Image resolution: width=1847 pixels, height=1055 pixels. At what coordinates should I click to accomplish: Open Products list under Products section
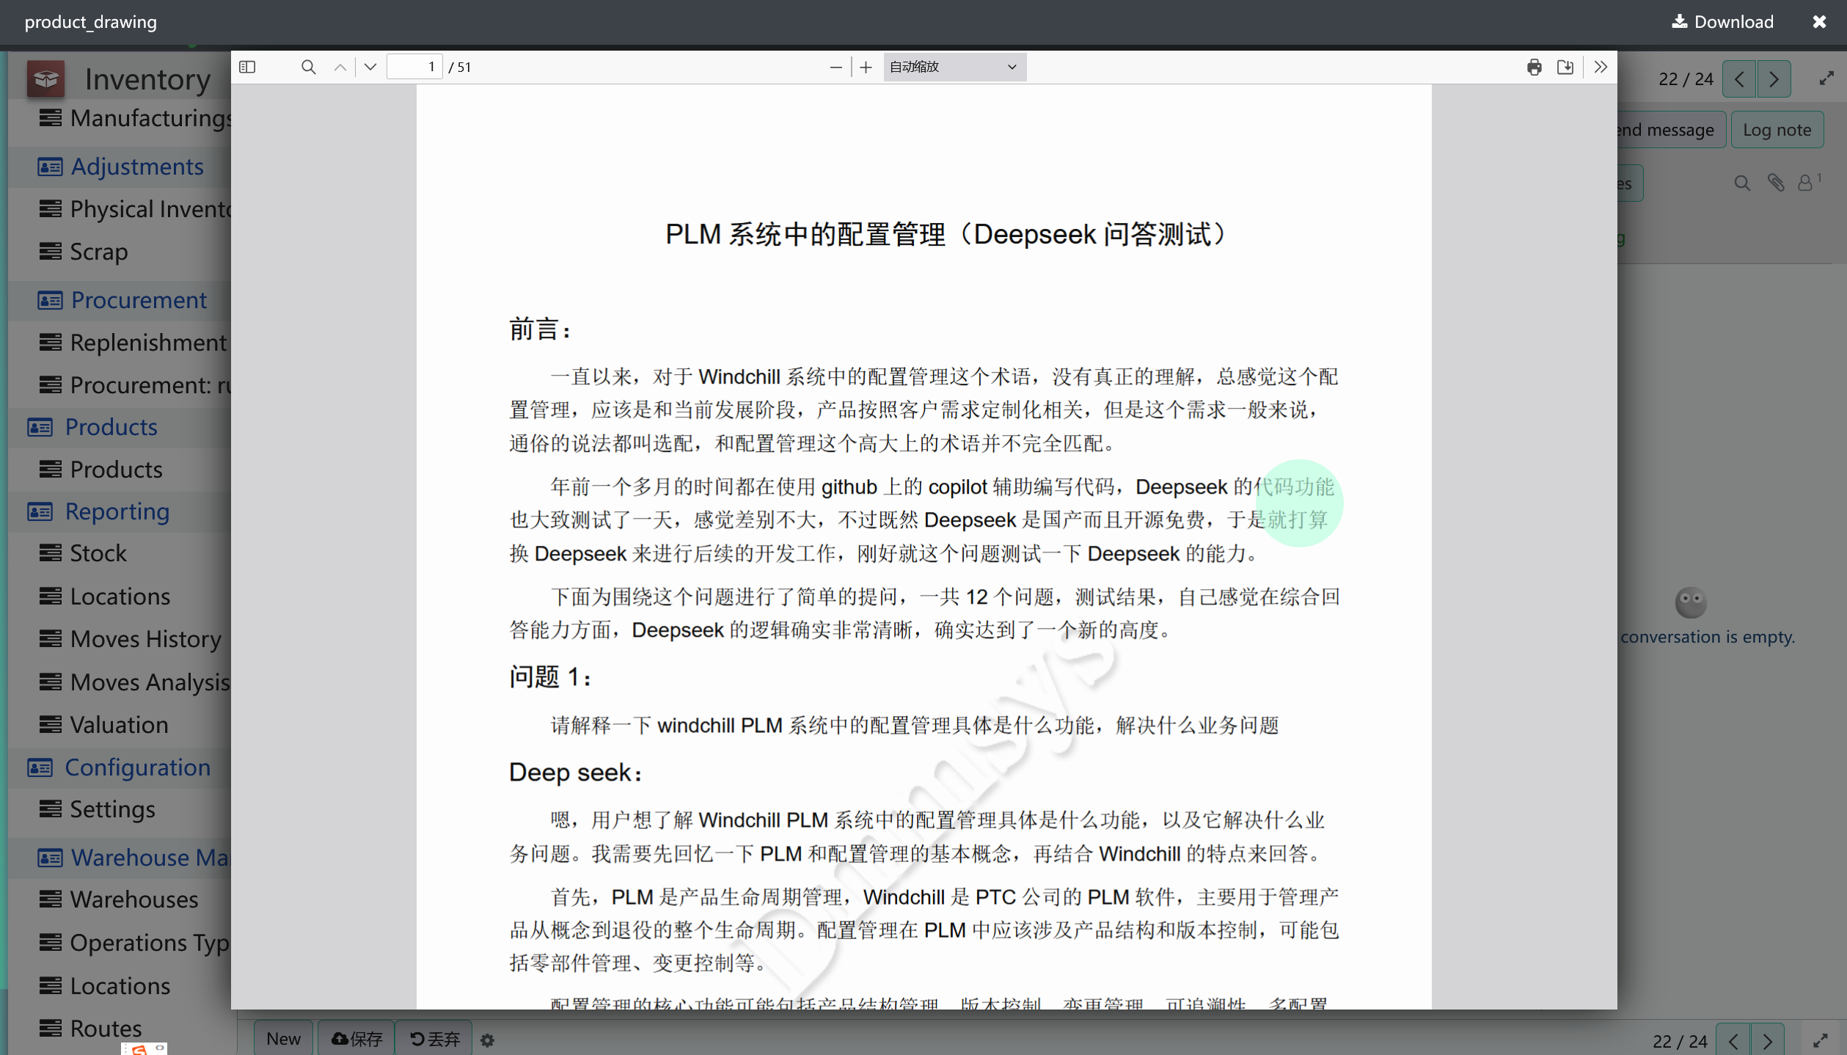116,470
